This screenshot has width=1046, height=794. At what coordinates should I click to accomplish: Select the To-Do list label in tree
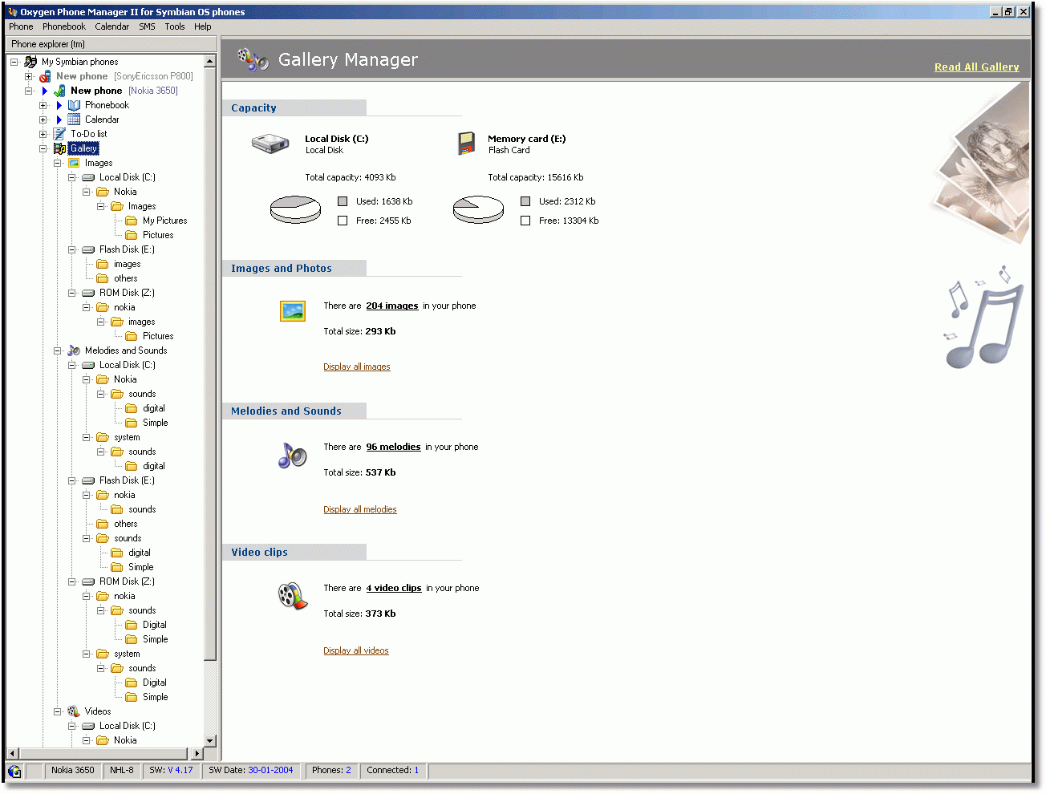pyautogui.click(x=89, y=134)
